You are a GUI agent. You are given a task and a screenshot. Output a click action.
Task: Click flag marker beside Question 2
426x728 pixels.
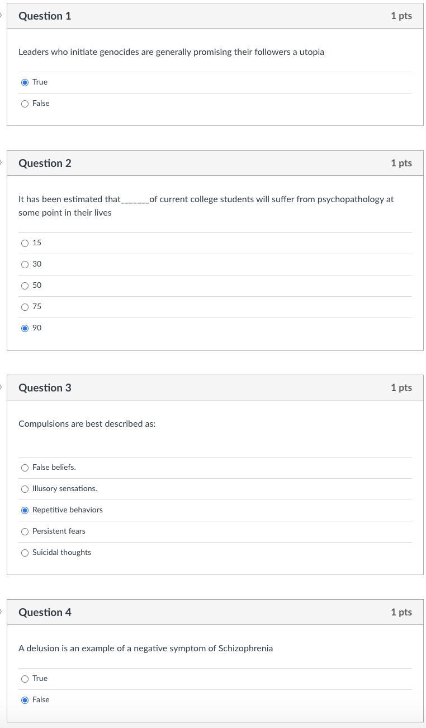point(2,163)
